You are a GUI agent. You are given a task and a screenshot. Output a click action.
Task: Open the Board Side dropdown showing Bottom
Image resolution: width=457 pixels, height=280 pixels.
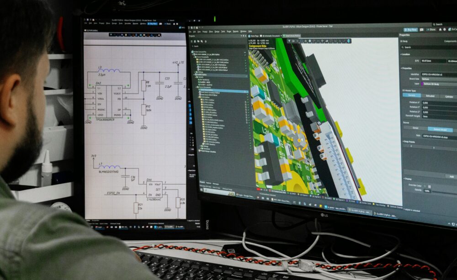click(x=440, y=79)
